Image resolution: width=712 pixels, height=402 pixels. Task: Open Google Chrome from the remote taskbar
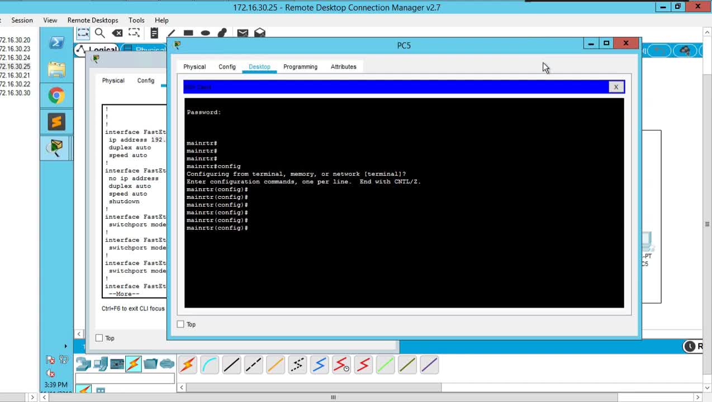pyautogui.click(x=56, y=95)
